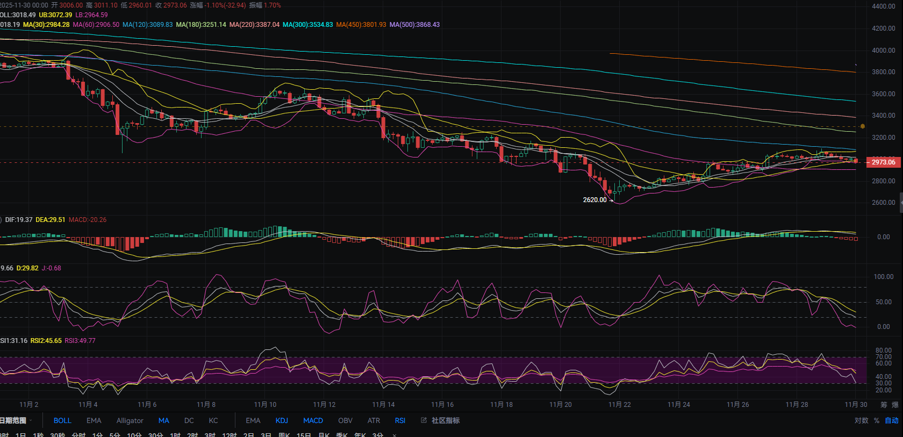Open the 爆 liquidation icon

click(x=895, y=405)
